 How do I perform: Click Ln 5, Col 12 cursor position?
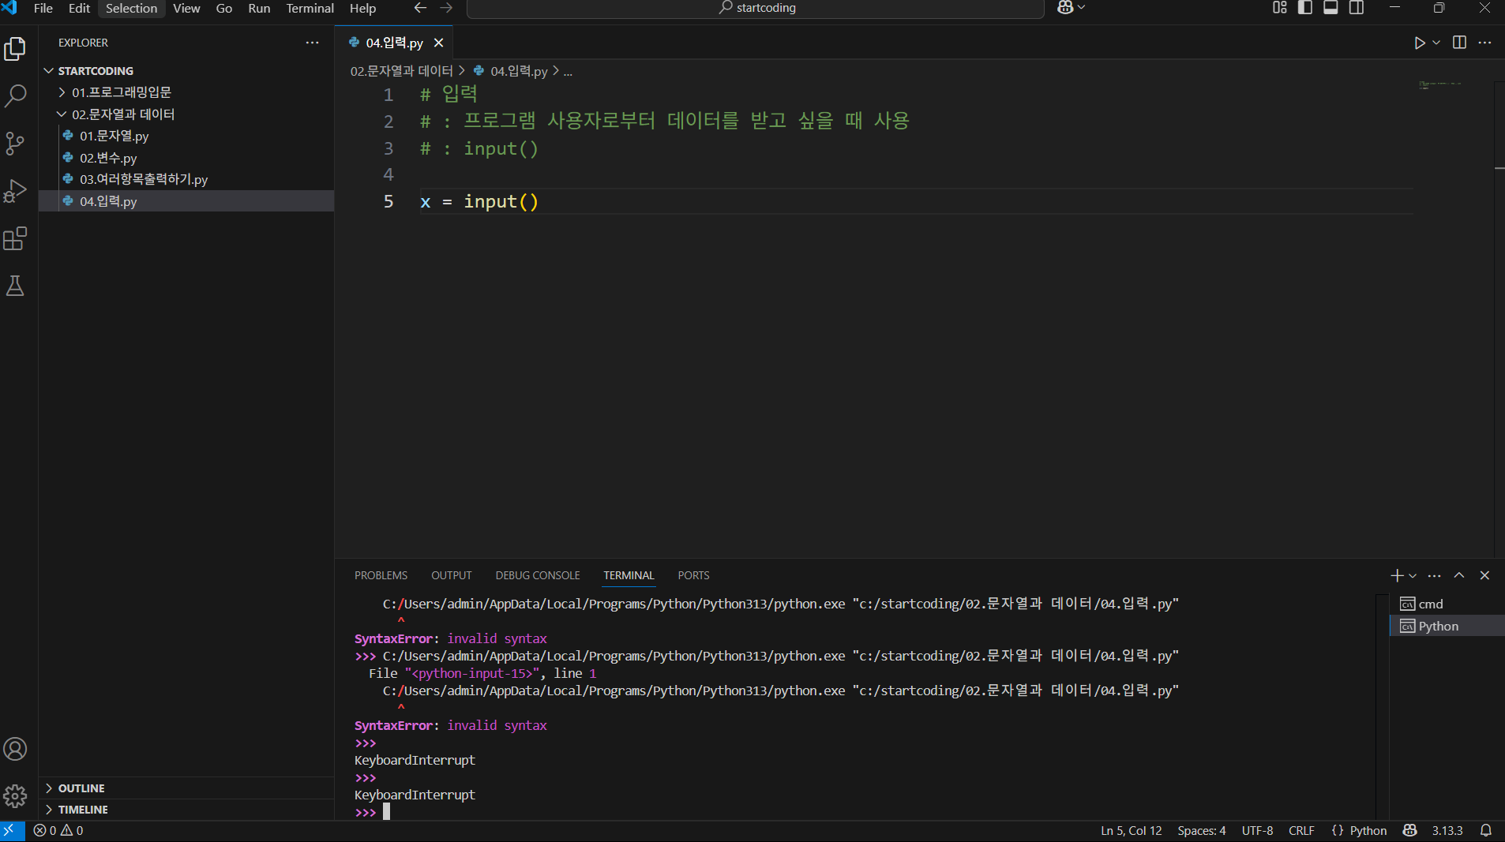(x=1131, y=831)
